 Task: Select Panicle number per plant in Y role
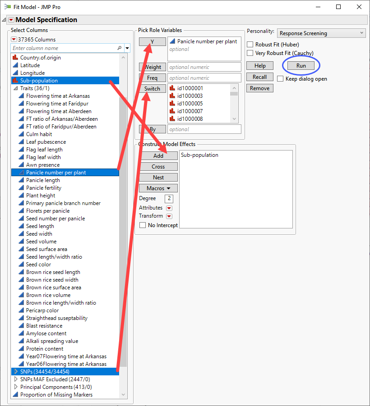coord(203,41)
